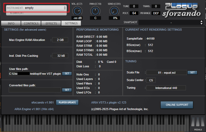Click the ARIA VST3.x plugin v2.123 text
The height and width of the screenshot is (132, 206).
coord(109,102)
